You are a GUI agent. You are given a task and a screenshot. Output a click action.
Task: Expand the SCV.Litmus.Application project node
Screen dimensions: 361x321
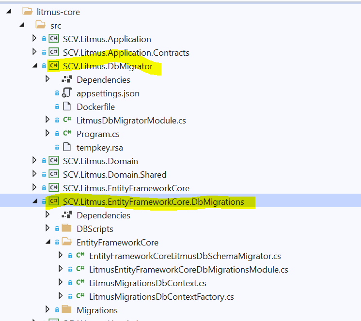(x=34, y=39)
